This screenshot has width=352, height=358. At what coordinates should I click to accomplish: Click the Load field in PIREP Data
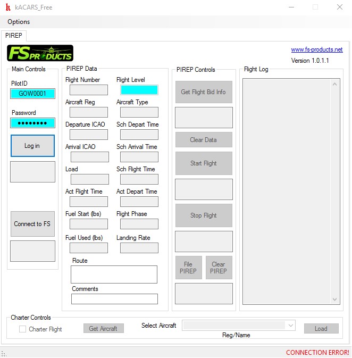point(90,179)
